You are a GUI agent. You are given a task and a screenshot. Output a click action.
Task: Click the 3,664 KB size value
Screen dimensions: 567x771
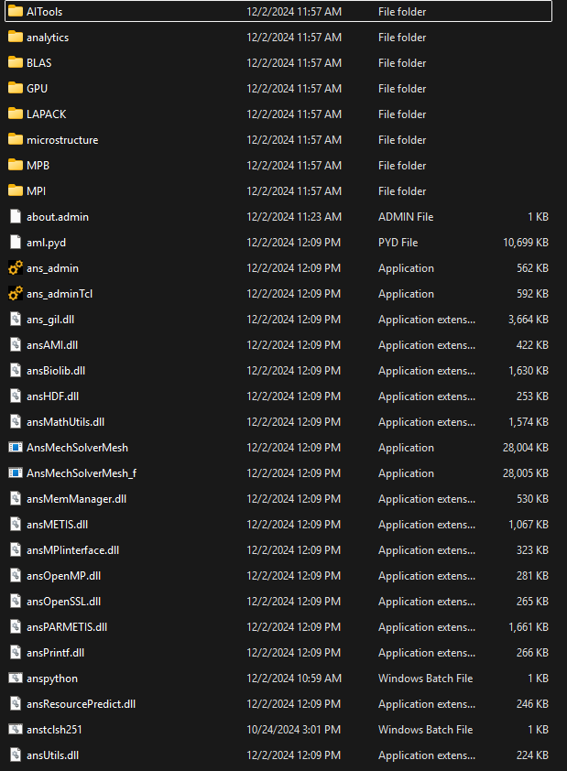(529, 320)
